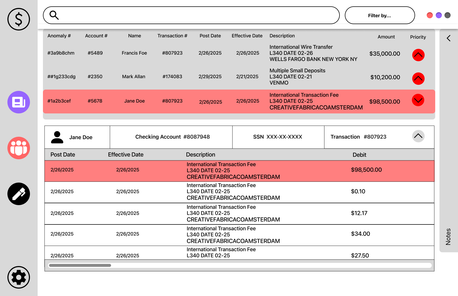The height and width of the screenshot is (296, 458).
Task: Click the dollar sign logo icon
Action: click(19, 19)
